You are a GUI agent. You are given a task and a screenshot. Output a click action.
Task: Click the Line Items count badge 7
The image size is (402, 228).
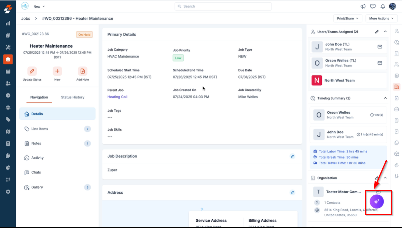(87, 129)
